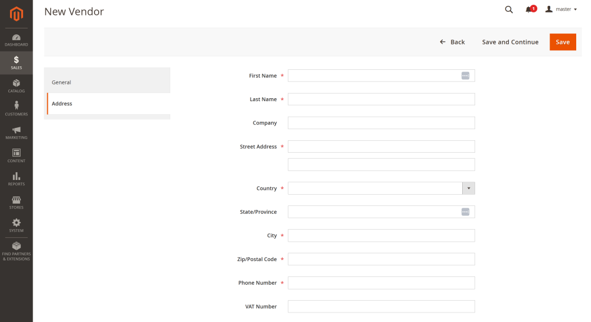591x322 pixels.
Task: Focus the first Street Address line
Action: (381, 146)
